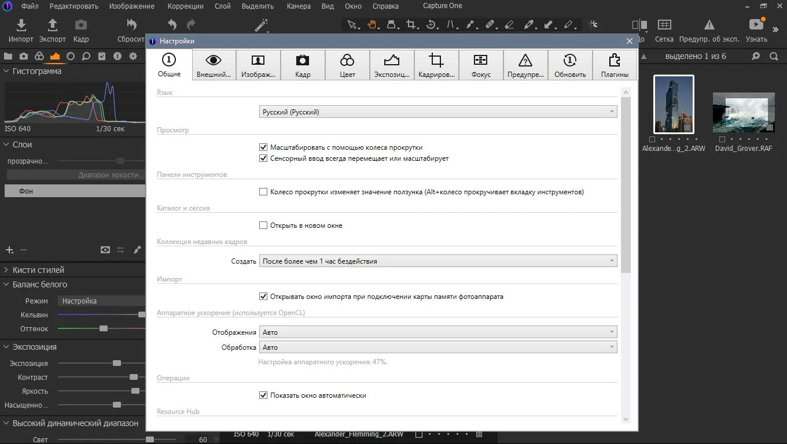The height and width of the screenshot is (444, 787).
Task: Select the crop tool in the toolbar
Action: [411, 25]
